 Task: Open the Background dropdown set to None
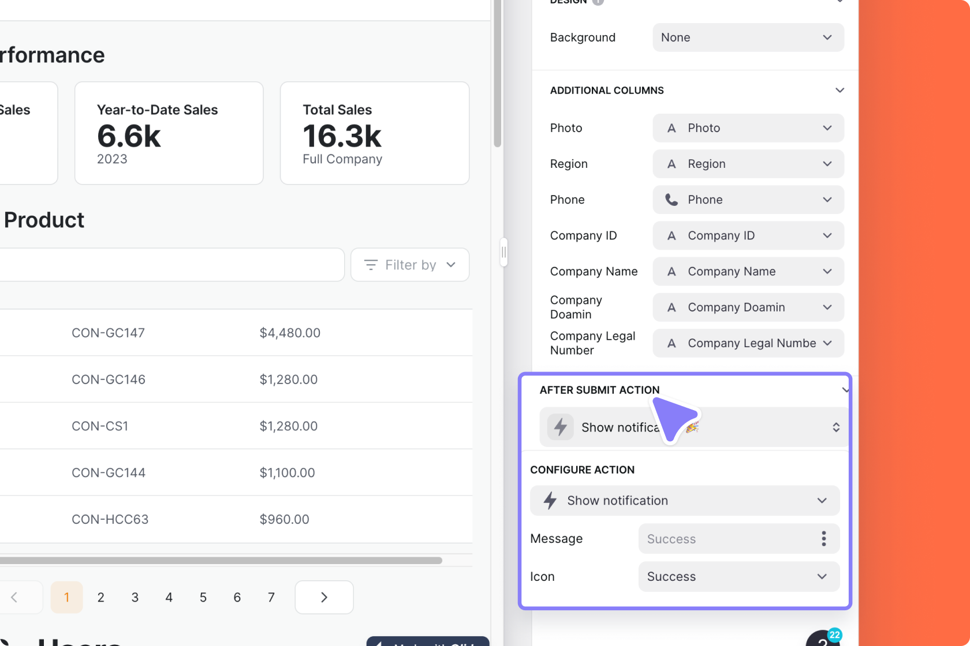click(x=748, y=37)
